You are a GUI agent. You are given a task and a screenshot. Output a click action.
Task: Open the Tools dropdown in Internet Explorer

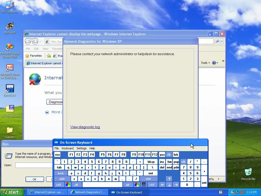(x=205, y=63)
